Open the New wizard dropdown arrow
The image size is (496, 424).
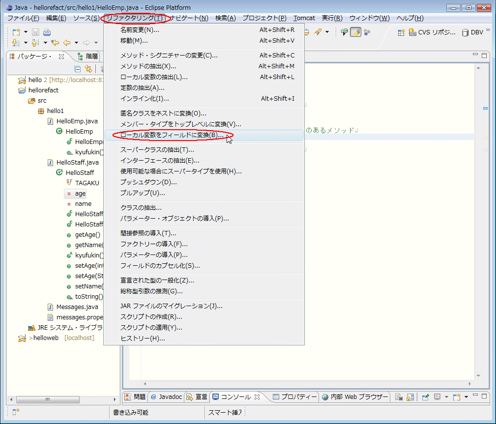coord(26,32)
